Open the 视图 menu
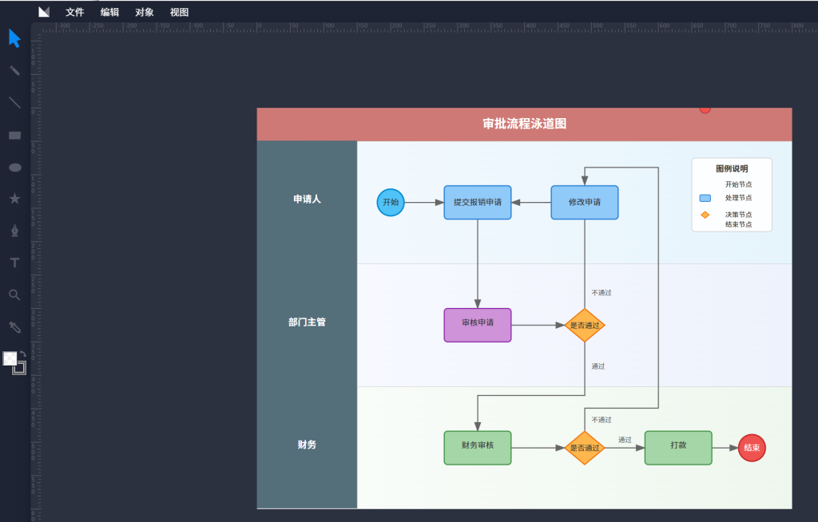 pyautogui.click(x=180, y=12)
